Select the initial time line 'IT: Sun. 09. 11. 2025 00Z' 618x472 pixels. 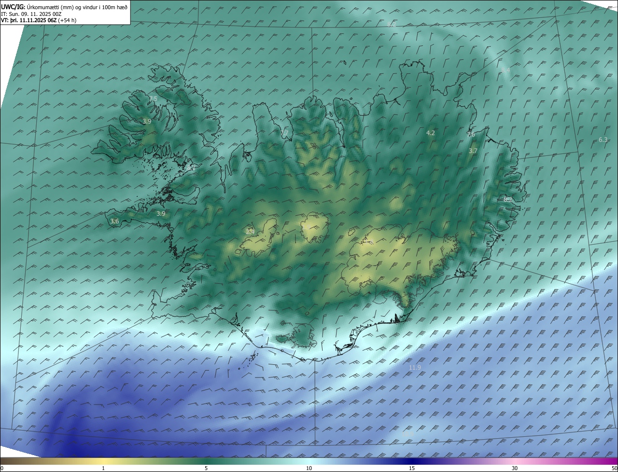click(x=31, y=14)
